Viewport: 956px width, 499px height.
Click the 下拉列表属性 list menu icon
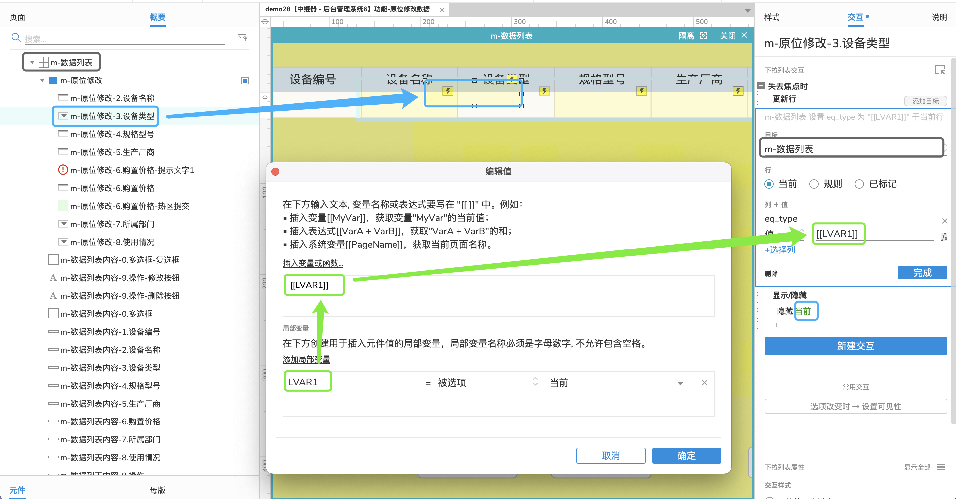click(941, 467)
